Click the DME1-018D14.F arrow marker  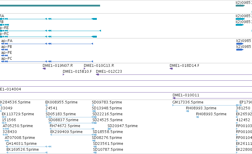[x=171, y=69]
